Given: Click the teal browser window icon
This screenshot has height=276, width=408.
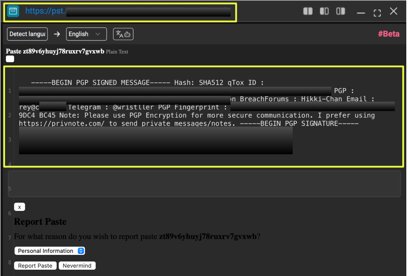Looking at the screenshot, I should coord(13,11).
